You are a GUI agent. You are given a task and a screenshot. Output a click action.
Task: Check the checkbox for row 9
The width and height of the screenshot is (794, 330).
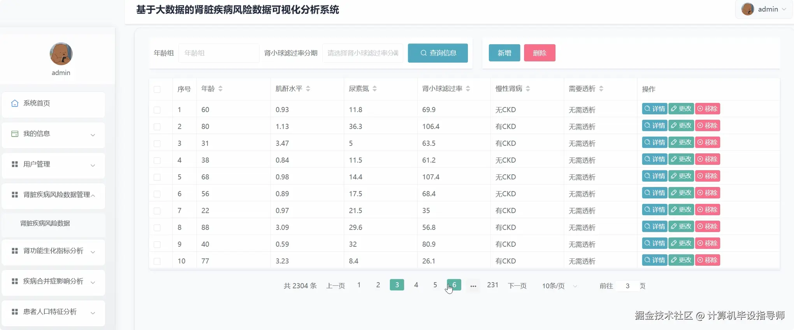[157, 244]
